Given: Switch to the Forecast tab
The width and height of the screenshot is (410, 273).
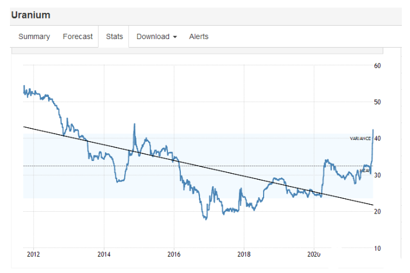Looking at the screenshot, I should (x=78, y=36).
